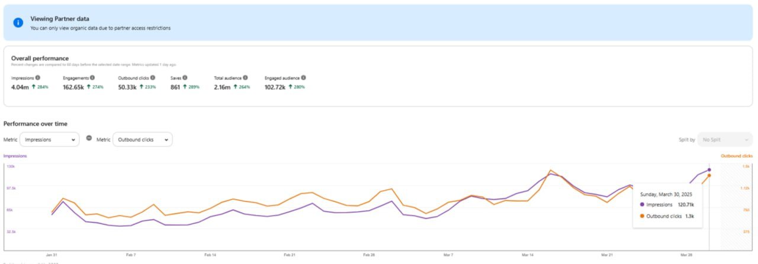The width and height of the screenshot is (758, 264).
Task: Expand the Split by No Split dropdown
Action: pos(725,139)
